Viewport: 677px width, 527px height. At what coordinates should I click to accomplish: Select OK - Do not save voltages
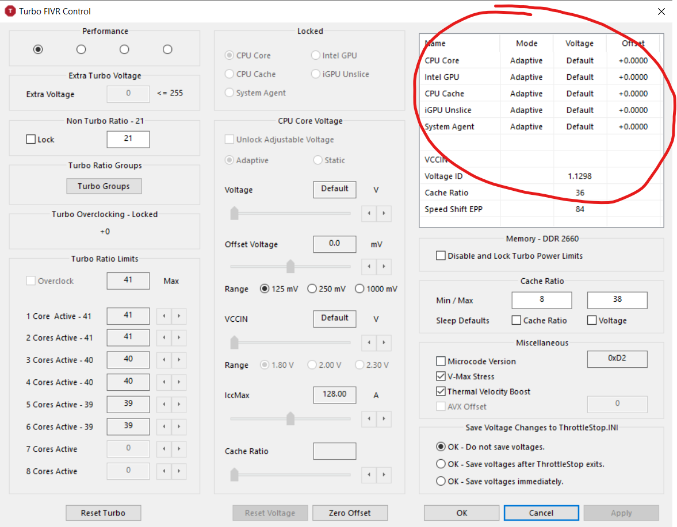pos(441,447)
